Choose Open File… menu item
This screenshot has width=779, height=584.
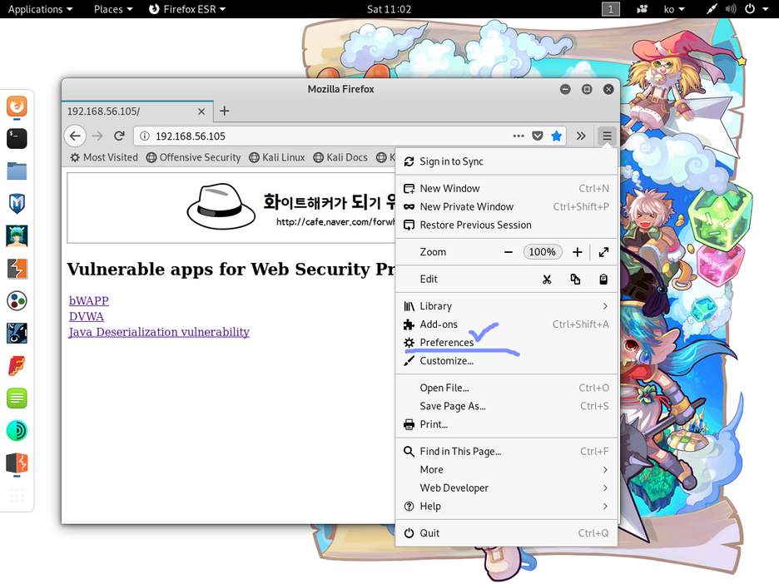tap(506, 388)
